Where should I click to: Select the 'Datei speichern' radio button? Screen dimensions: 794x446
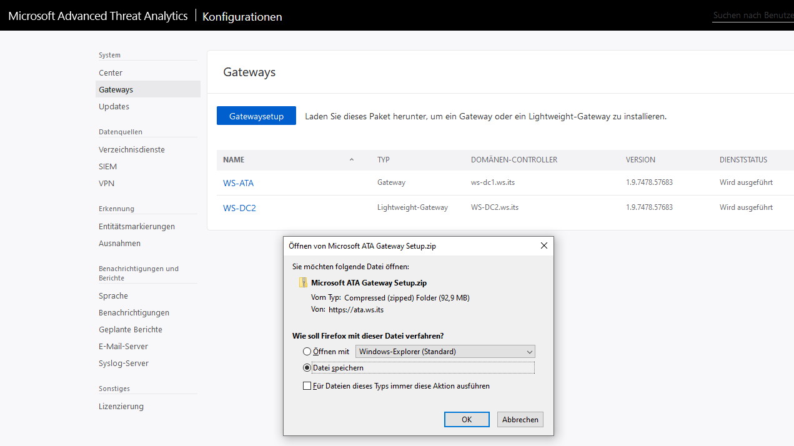point(307,368)
